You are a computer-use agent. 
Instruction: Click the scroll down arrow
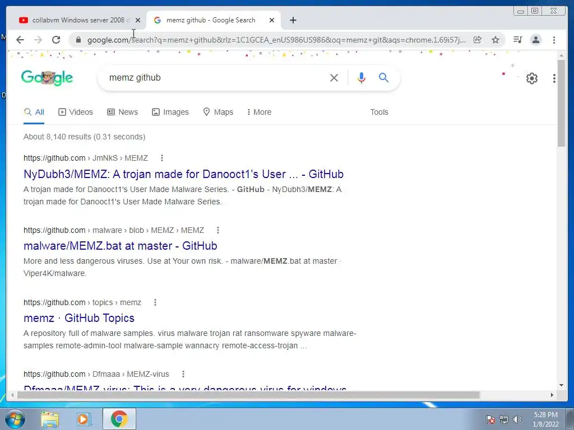pos(562,385)
